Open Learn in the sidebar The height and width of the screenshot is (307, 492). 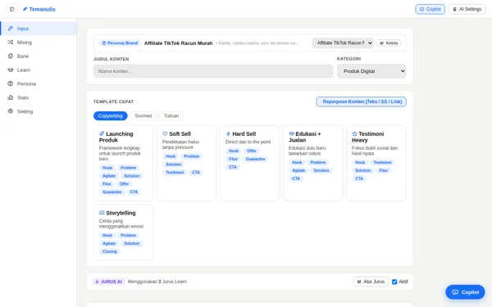pyautogui.click(x=39, y=70)
